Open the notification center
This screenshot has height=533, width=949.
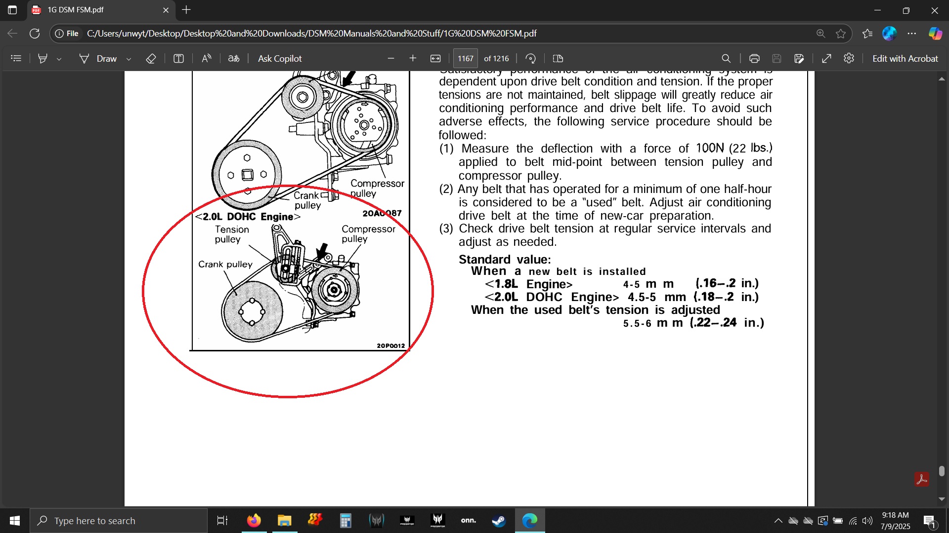[x=930, y=521]
